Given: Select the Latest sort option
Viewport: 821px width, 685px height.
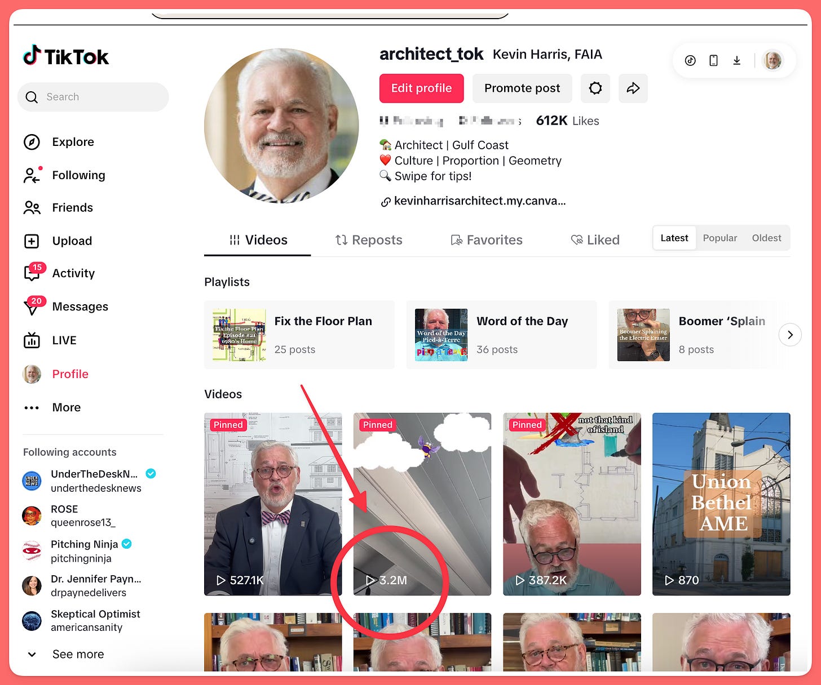Looking at the screenshot, I should pyautogui.click(x=674, y=238).
